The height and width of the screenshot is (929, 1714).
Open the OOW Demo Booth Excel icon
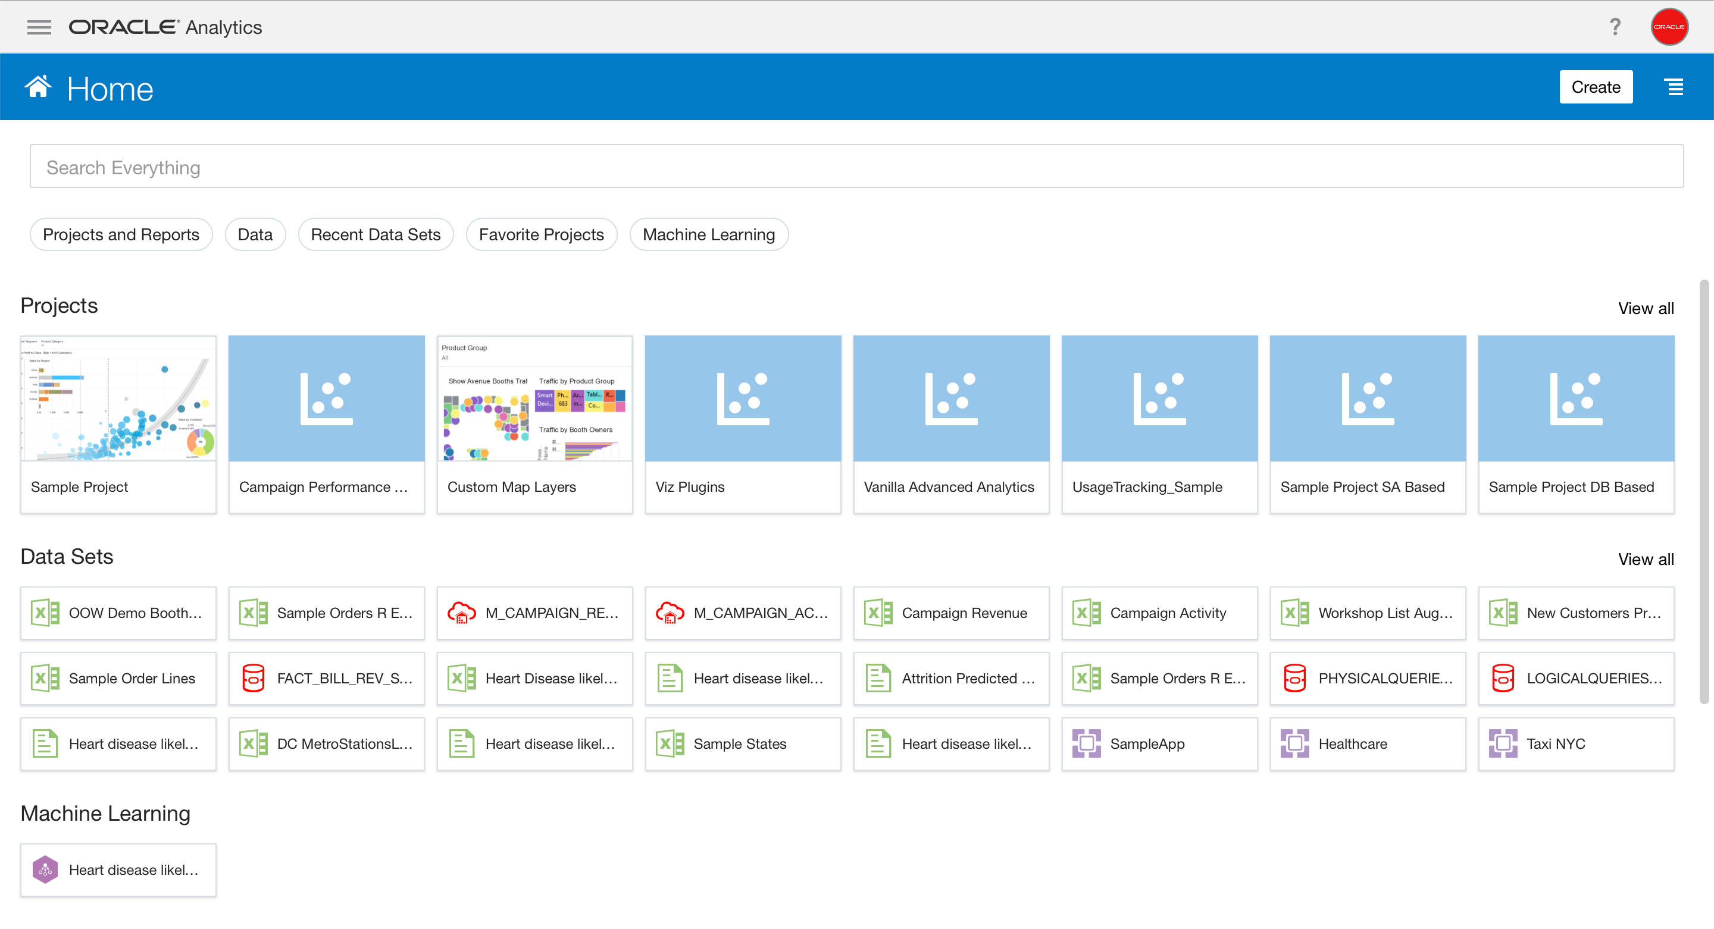click(x=45, y=613)
